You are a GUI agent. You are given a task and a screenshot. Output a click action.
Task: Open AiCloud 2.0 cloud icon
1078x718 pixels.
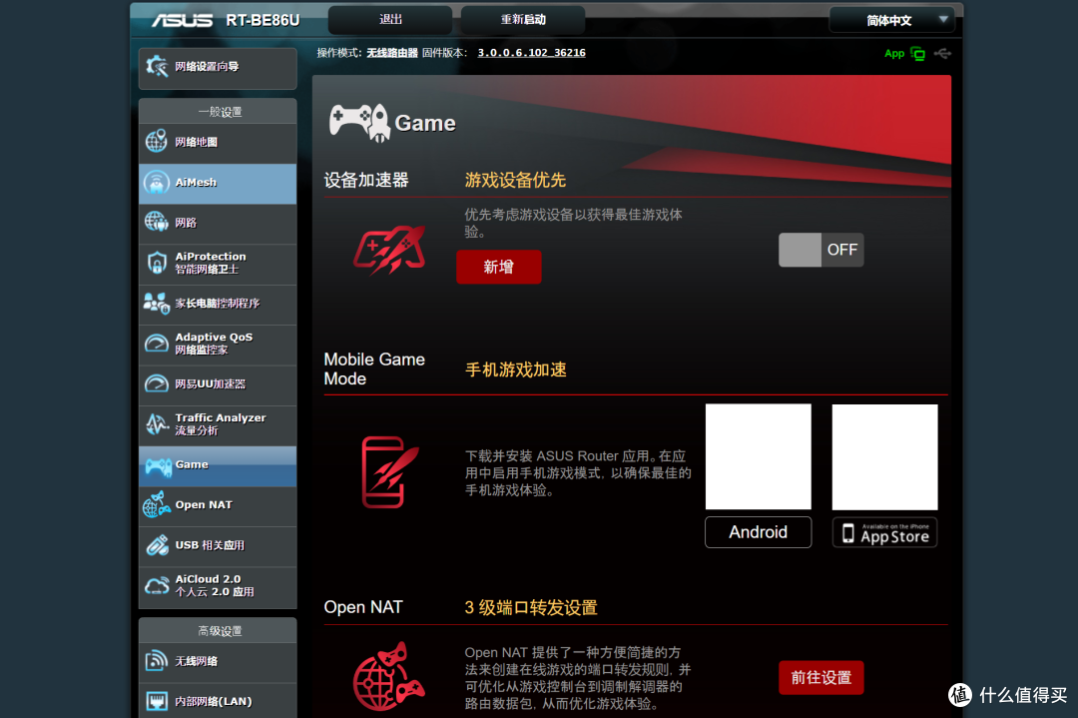click(x=157, y=585)
